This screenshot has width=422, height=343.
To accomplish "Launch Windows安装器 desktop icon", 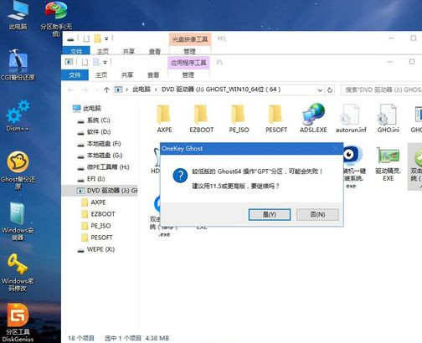I will pos(18,222).
